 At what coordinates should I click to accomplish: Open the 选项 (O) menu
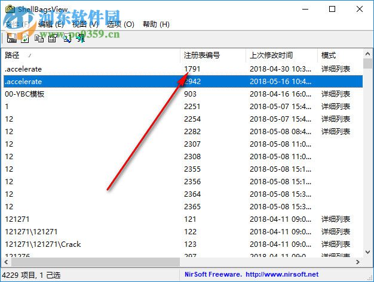click(120, 24)
